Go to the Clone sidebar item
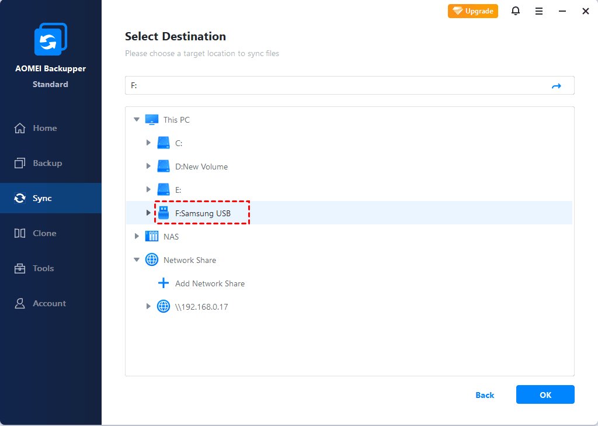This screenshot has width=598, height=426. coord(44,233)
